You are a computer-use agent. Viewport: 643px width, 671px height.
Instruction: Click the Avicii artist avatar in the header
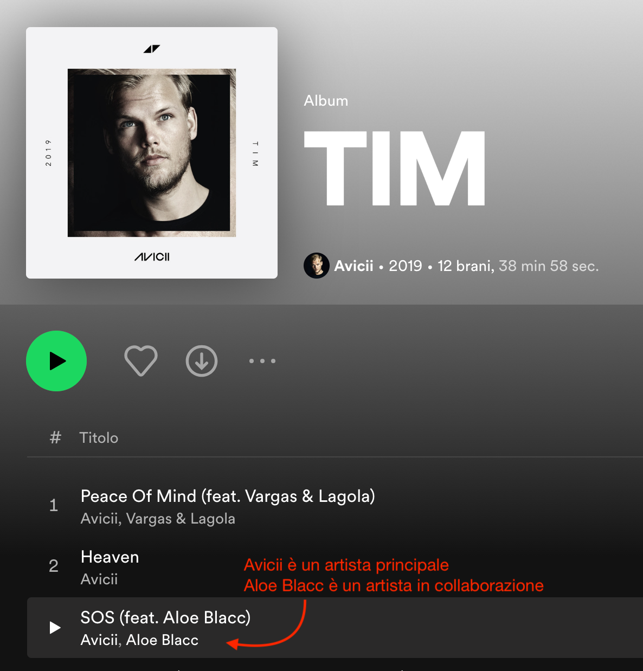pyautogui.click(x=317, y=266)
